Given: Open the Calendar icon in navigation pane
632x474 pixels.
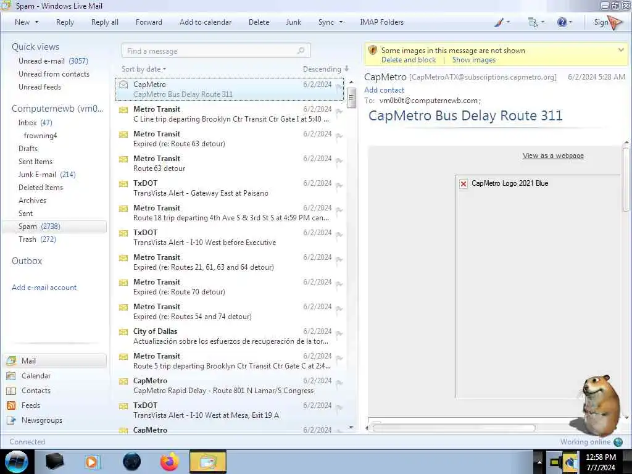Looking at the screenshot, I should point(11,376).
